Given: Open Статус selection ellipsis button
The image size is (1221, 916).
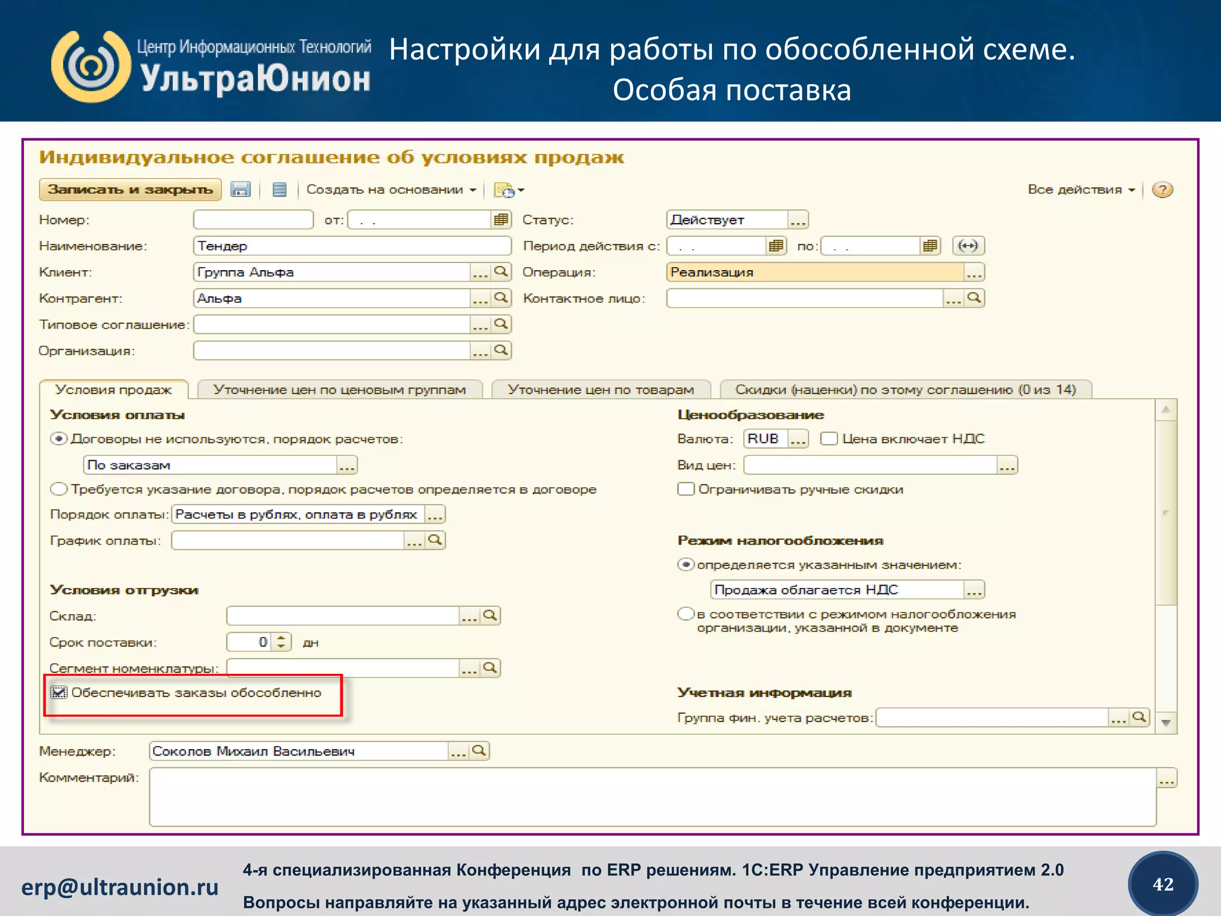Looking at the screenshot, I should (x=798, y=219).
